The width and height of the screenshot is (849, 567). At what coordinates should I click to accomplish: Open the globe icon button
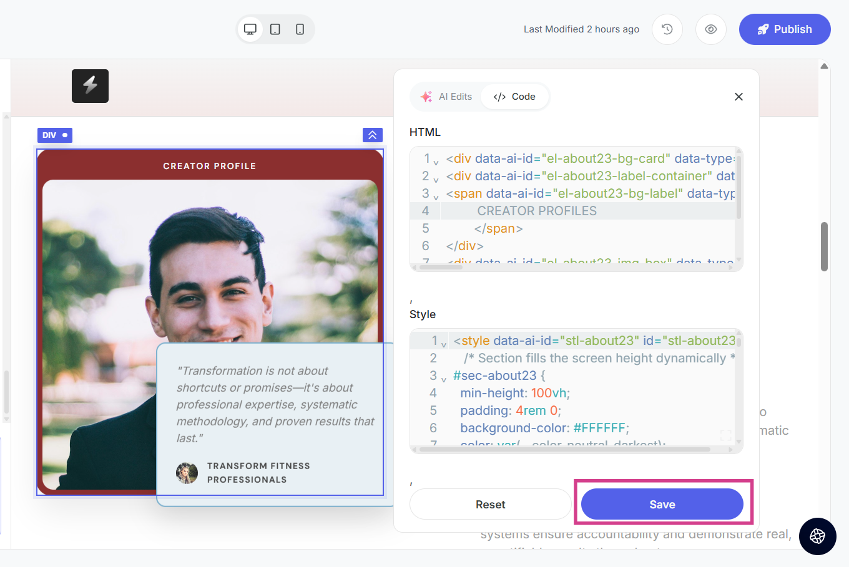pyautogui.click(x=817, y=536)
